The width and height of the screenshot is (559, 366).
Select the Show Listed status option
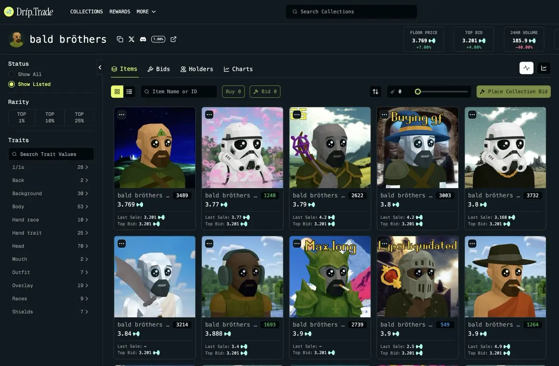[x=29, y=84]
